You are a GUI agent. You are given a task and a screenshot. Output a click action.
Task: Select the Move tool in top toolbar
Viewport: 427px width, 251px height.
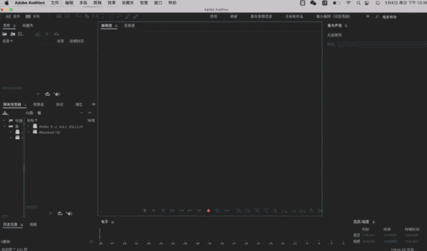pos(79,17)
